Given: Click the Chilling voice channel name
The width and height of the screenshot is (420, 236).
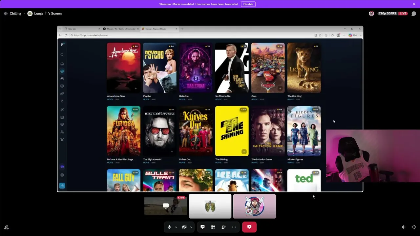Looking at the screenshot, I should (x=15, y=13).
